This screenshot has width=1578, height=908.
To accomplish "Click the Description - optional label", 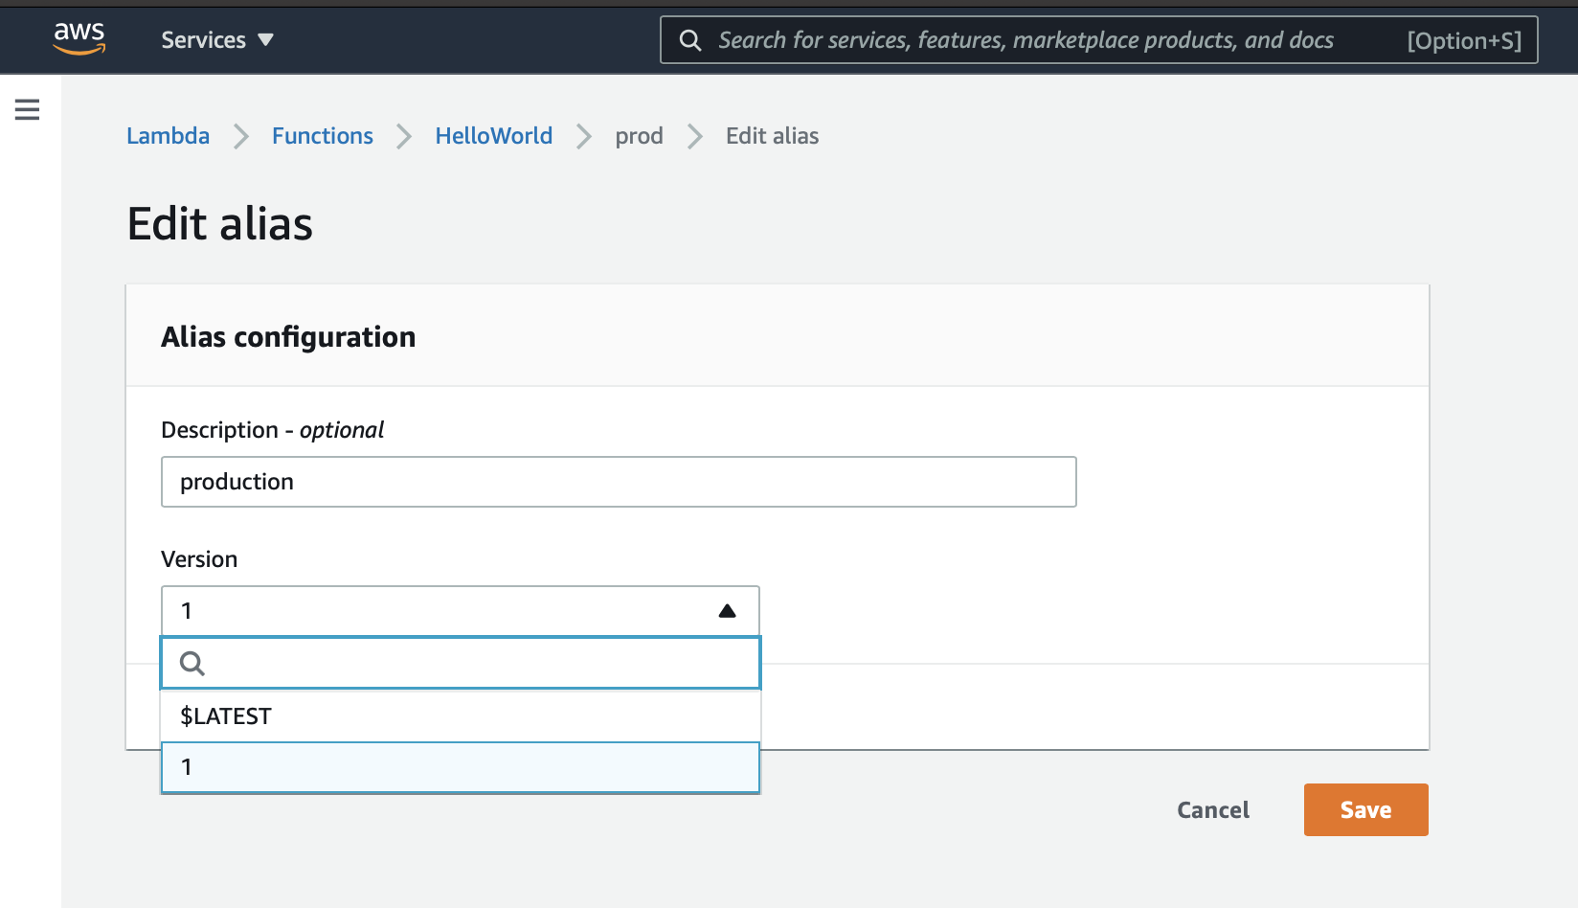I will (273, 430).
